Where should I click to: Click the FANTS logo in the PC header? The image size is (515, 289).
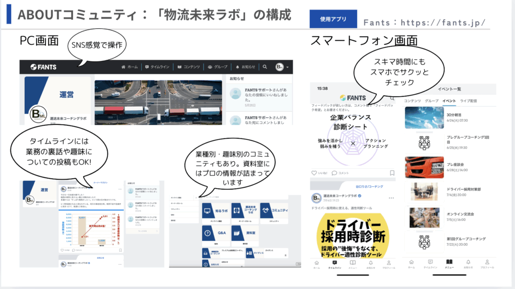click(x=43, y=67)
